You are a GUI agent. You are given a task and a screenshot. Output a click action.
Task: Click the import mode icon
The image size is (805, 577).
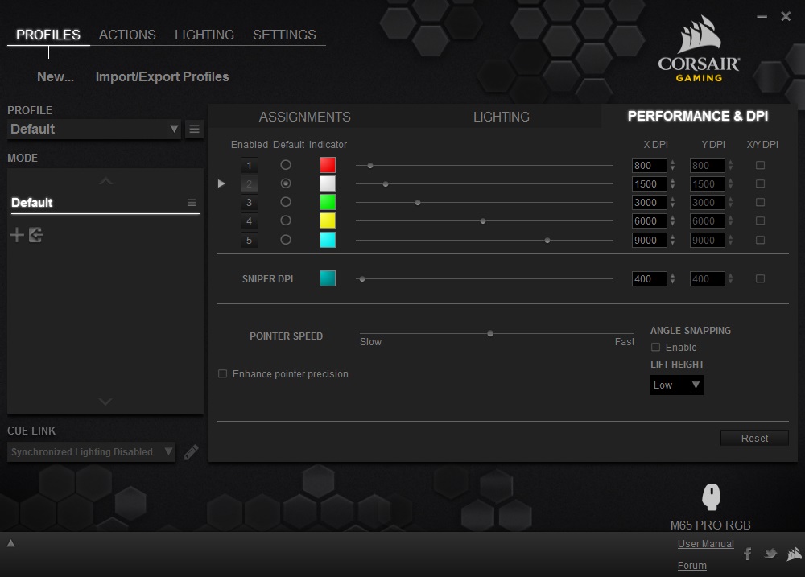36,235
